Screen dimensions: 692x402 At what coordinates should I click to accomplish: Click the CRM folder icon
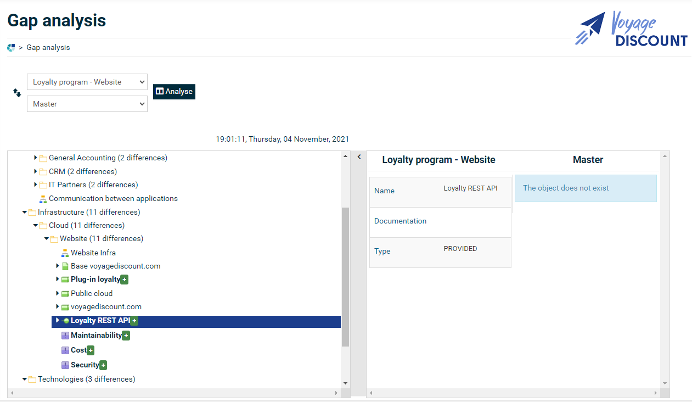43,172
